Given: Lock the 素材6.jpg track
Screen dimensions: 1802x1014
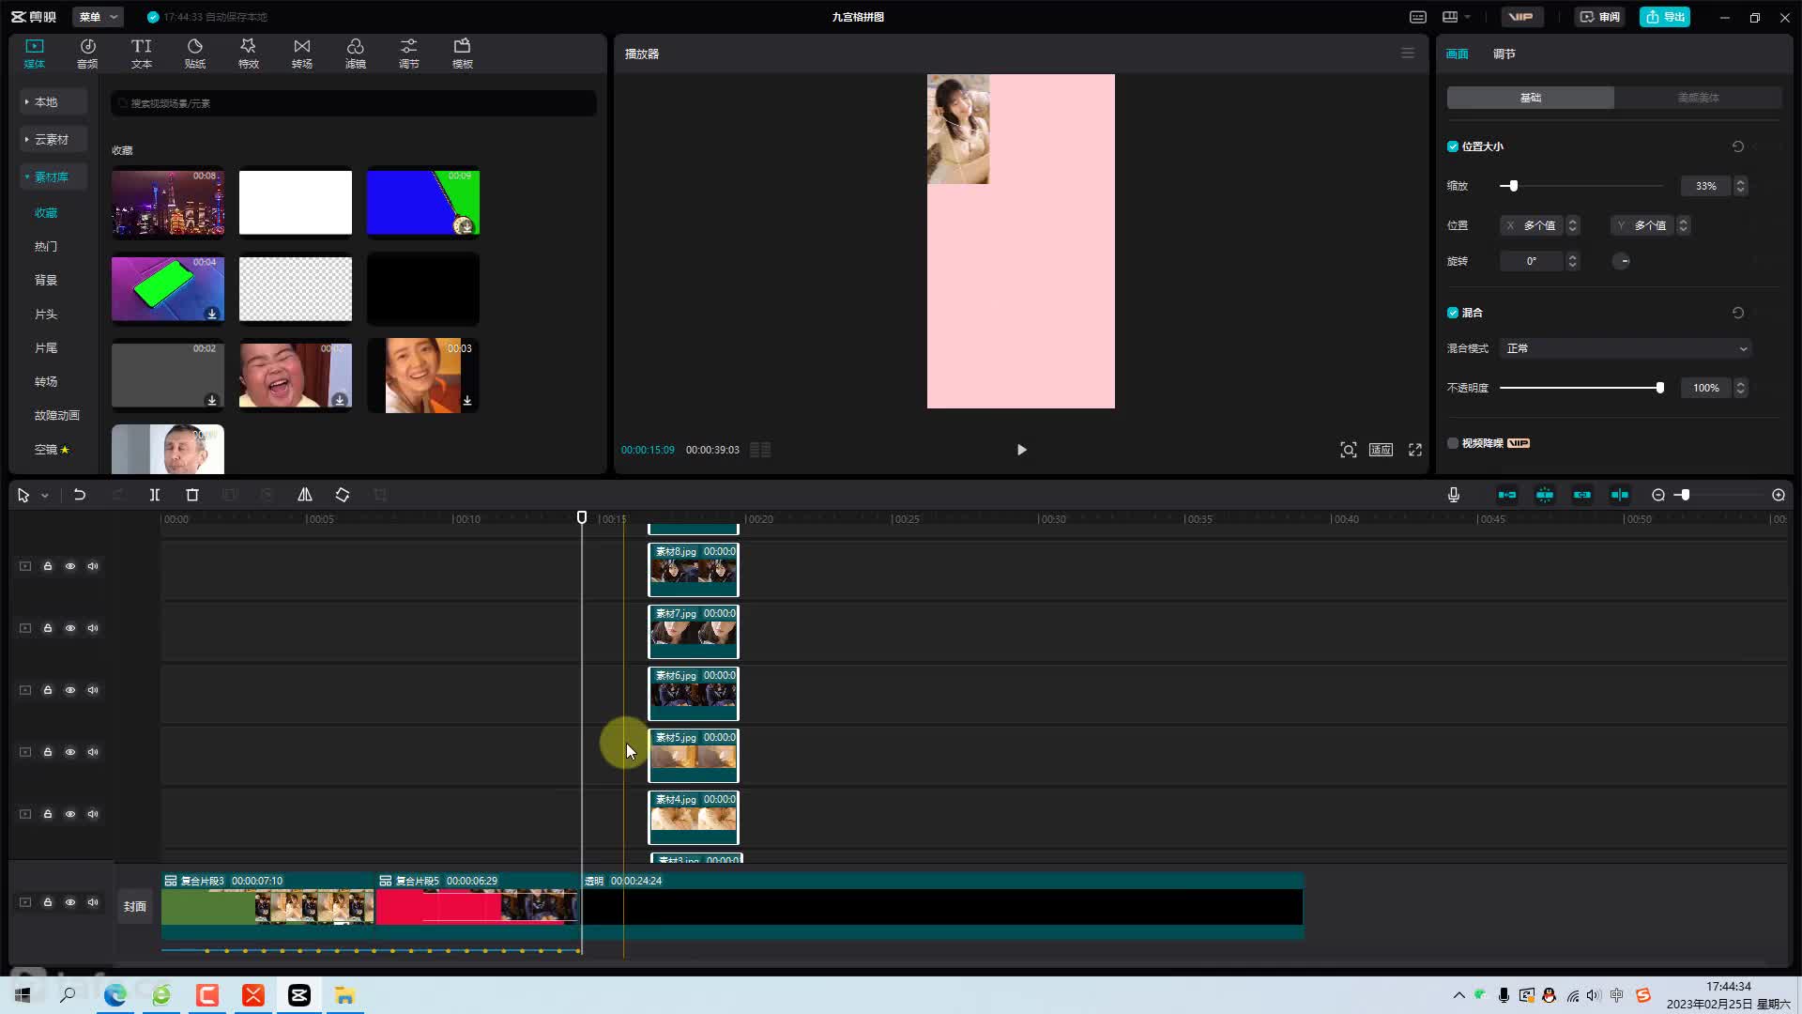Looking at the screenshot, I should coord(48,690).
